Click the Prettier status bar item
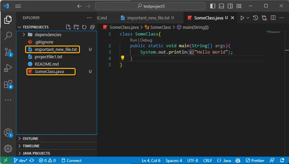 (x=255, y=161)
